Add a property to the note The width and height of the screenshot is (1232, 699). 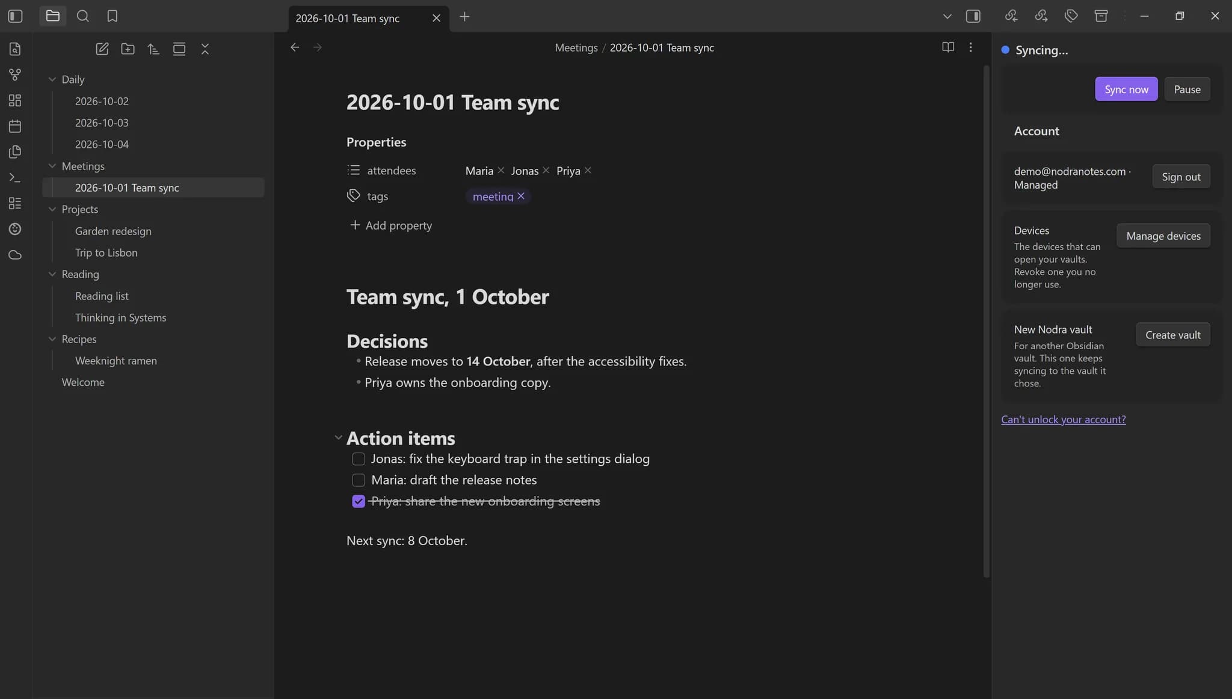pos(391,225)
